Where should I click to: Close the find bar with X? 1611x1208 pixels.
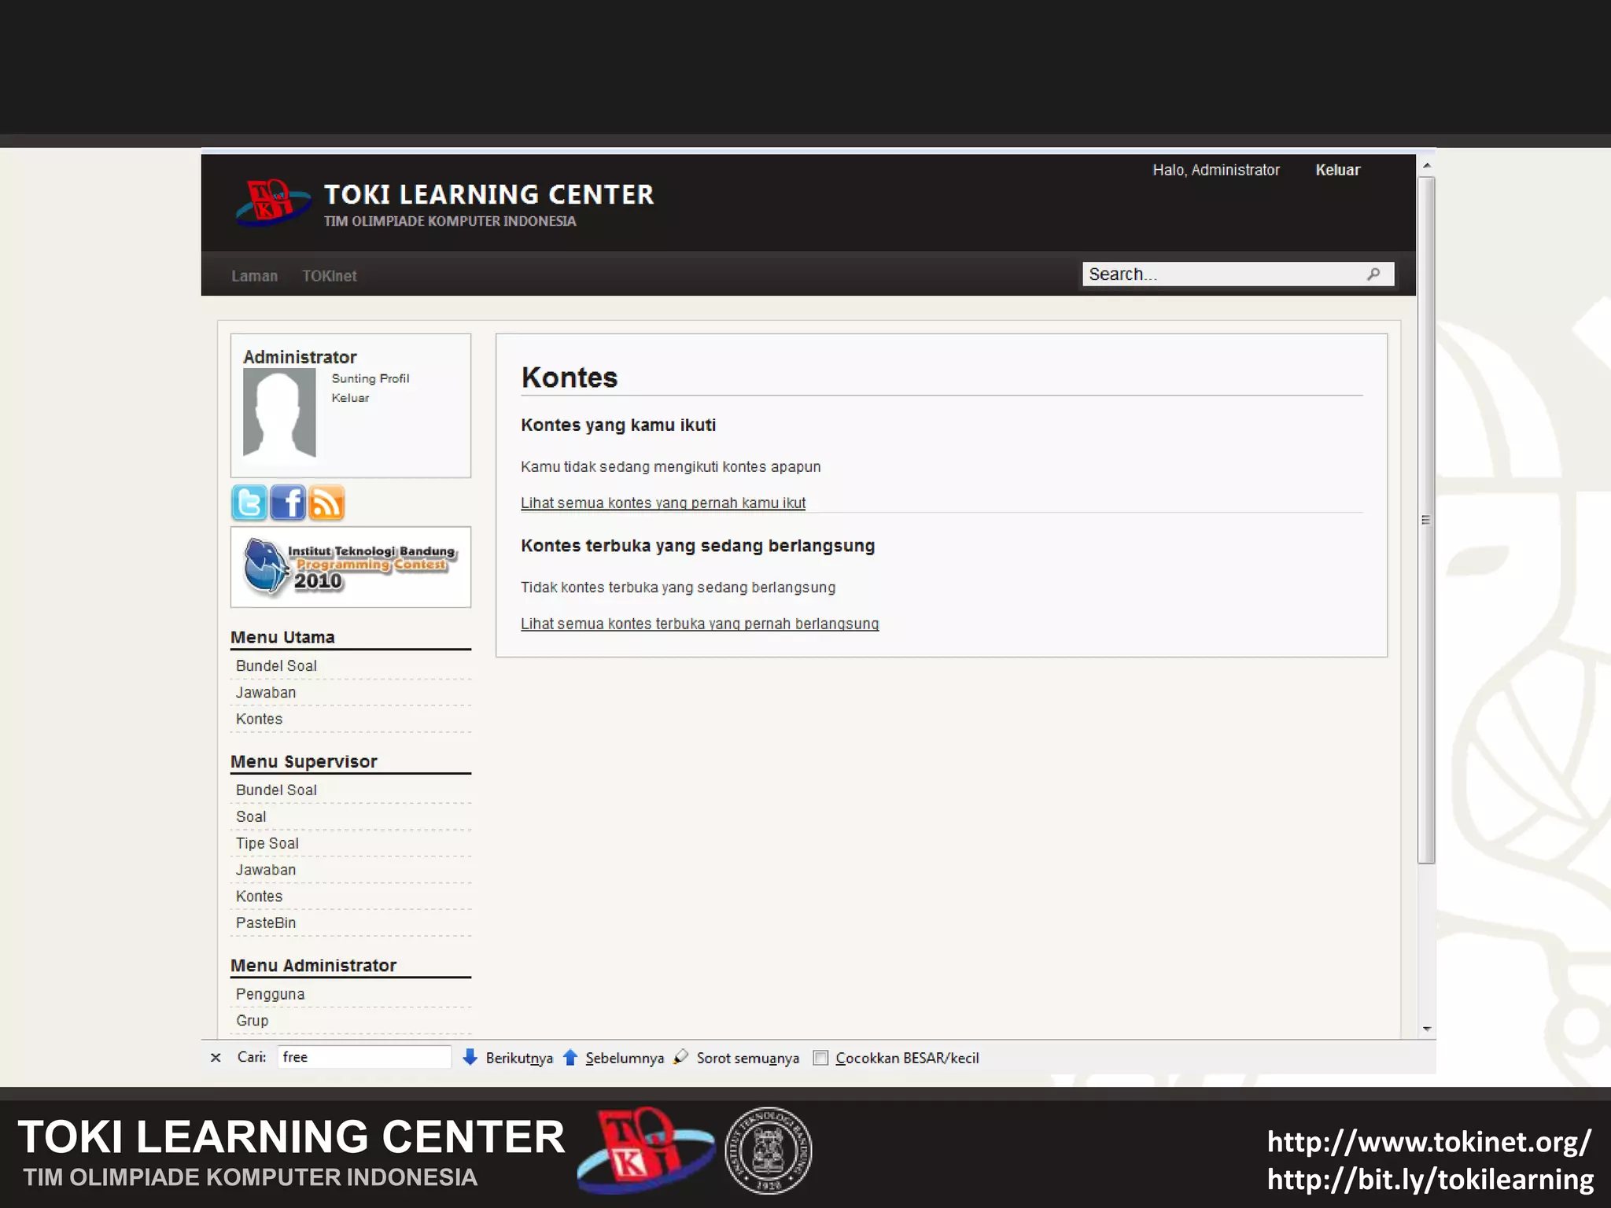click(x=216, y=1058)
